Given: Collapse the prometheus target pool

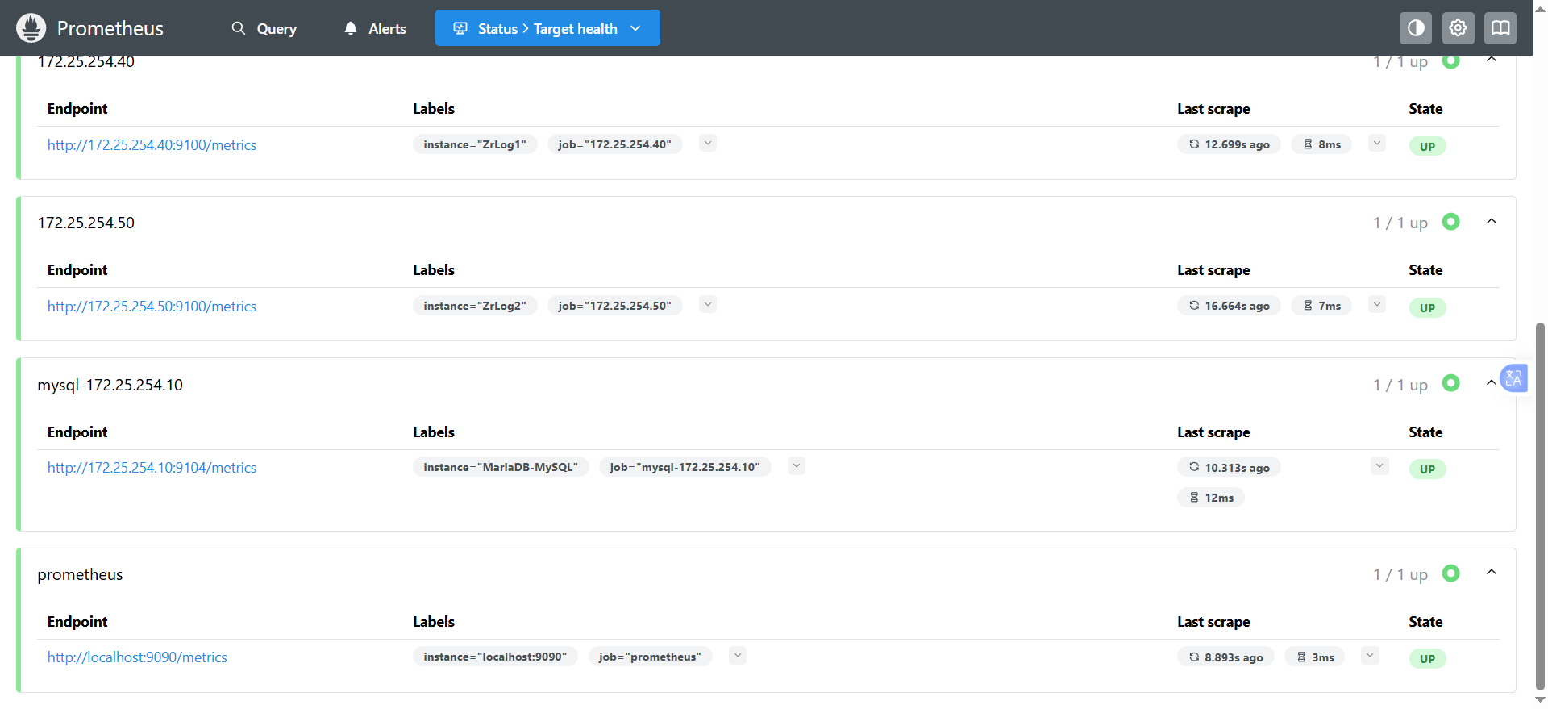Looking at the screenshot, I should [1492, 573].
